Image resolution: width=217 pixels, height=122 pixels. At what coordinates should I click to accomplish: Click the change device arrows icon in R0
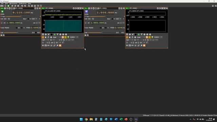pos(7,8)
